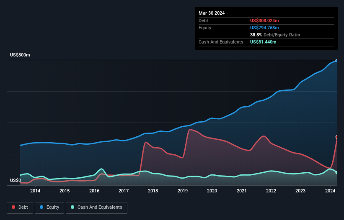Click the US$0 y-axis label
344x220 pixels.
pos(16,180)
